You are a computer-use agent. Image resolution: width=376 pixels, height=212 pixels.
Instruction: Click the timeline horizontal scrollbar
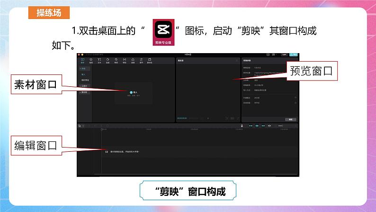pos(196,175)
